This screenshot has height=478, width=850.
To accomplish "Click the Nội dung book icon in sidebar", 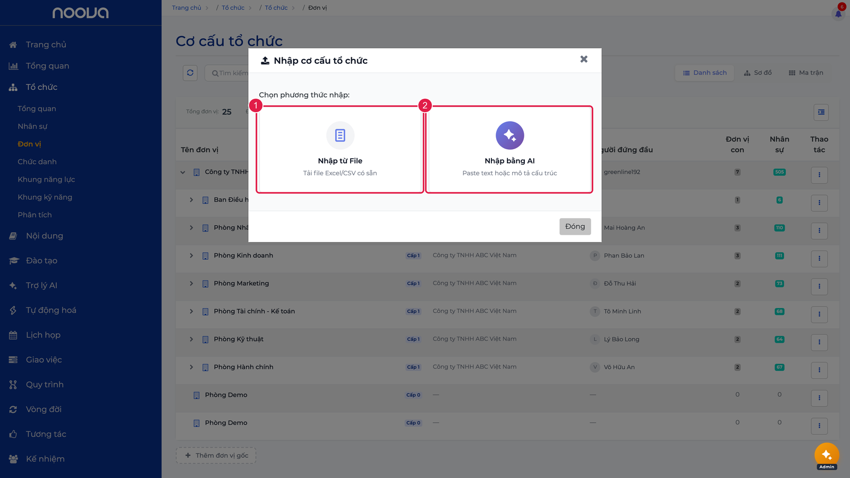I will click(13, 236).
